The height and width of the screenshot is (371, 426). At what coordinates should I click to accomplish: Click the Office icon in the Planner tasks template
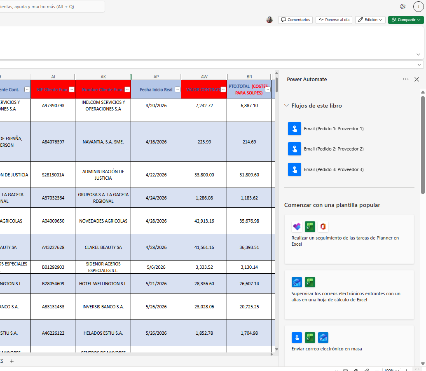[x=323, y=226]
